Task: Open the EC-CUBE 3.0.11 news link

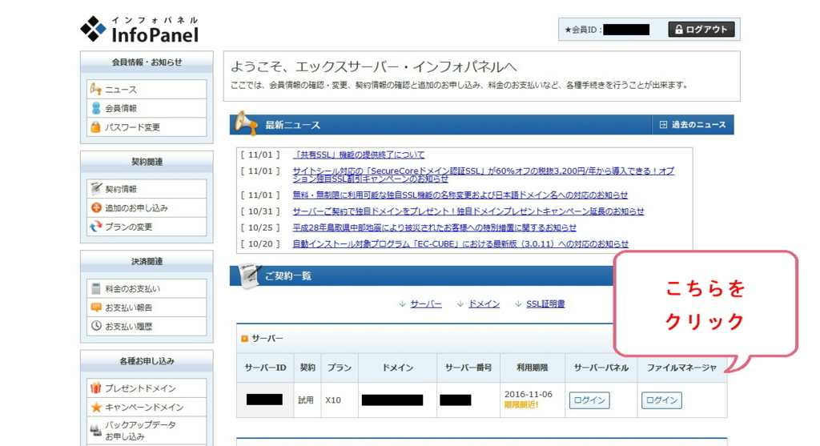Action: (x=460, y=243)
